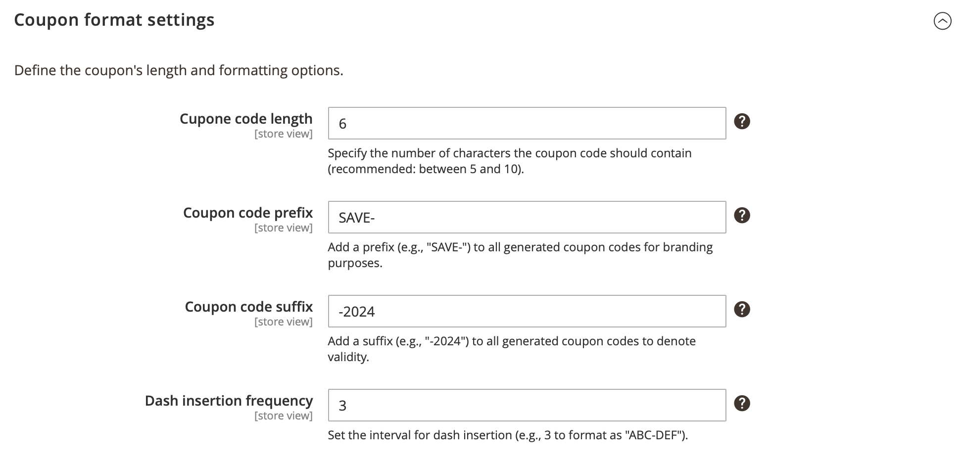Collapse the Coupon format settings section

[942, 21]
